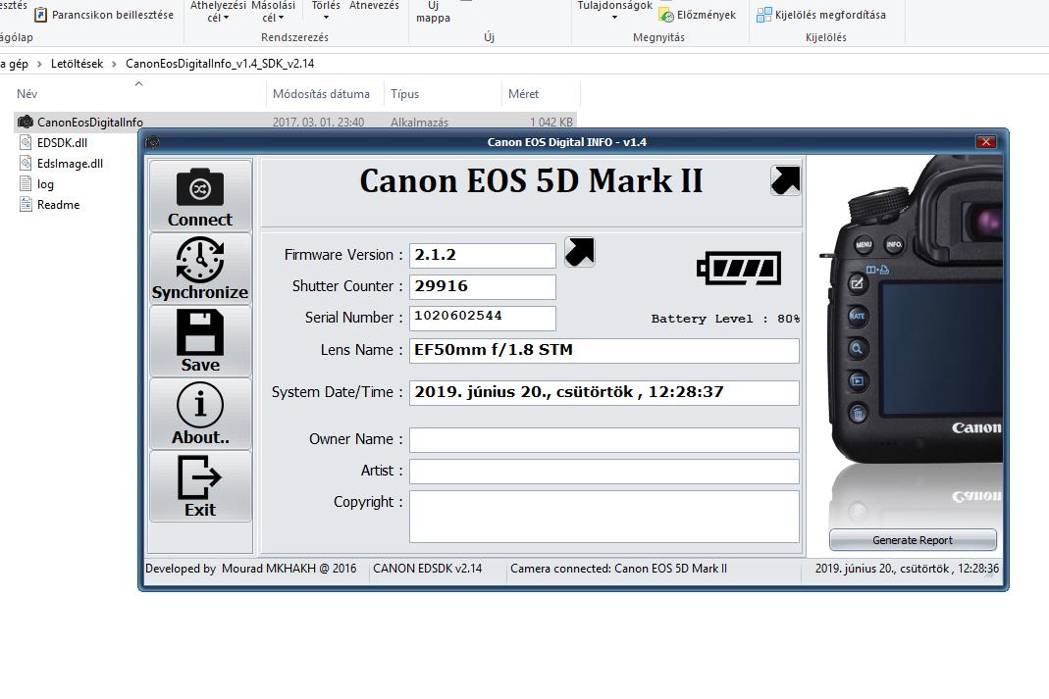Click the Serial Number field
Screen dimensions: 1049x699
[x=482, y=318]
